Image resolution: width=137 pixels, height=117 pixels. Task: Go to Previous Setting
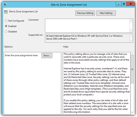[85, 13]
